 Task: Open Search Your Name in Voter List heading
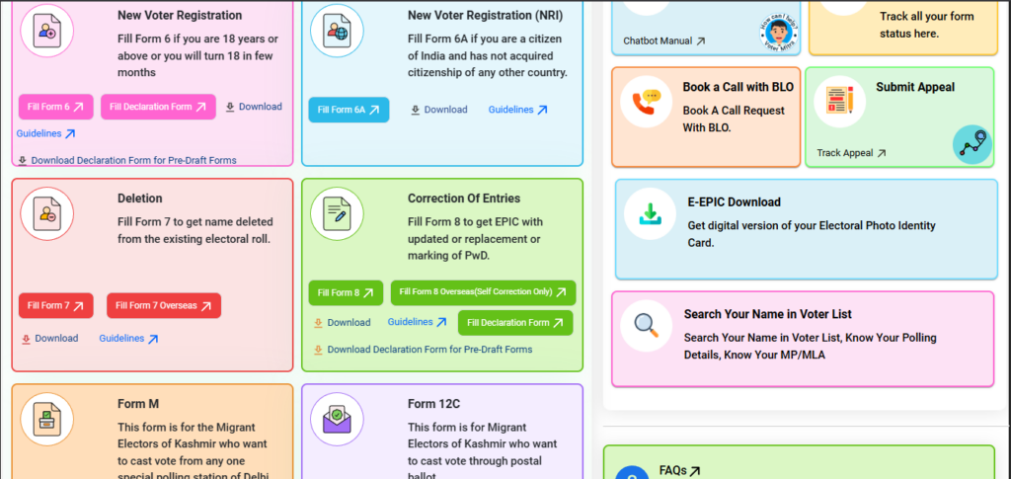tap(768, 314)
